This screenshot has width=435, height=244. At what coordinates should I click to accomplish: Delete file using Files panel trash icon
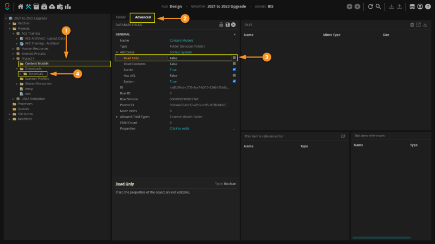412,25
